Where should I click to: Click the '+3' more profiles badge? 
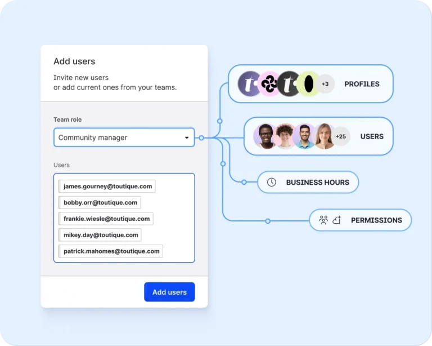coord(325,84)
